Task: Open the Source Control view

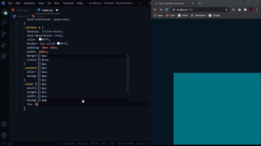Action: point(4,34)
